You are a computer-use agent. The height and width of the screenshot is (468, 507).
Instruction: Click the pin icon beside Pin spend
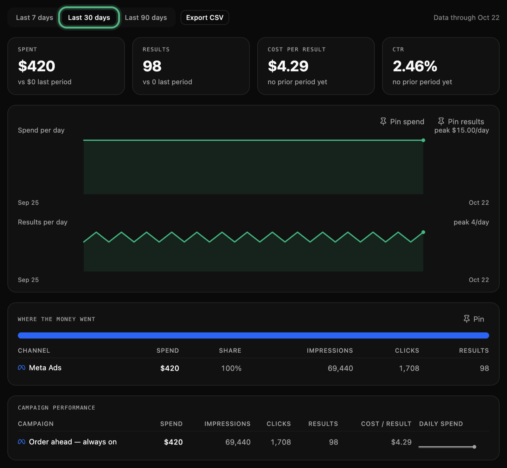(x=383, y=122)
